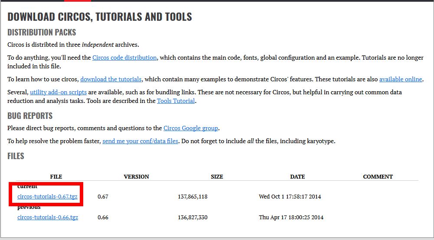Select the Distribution Packs heading
Screen dimensions: 434x240
pos(42,32)
